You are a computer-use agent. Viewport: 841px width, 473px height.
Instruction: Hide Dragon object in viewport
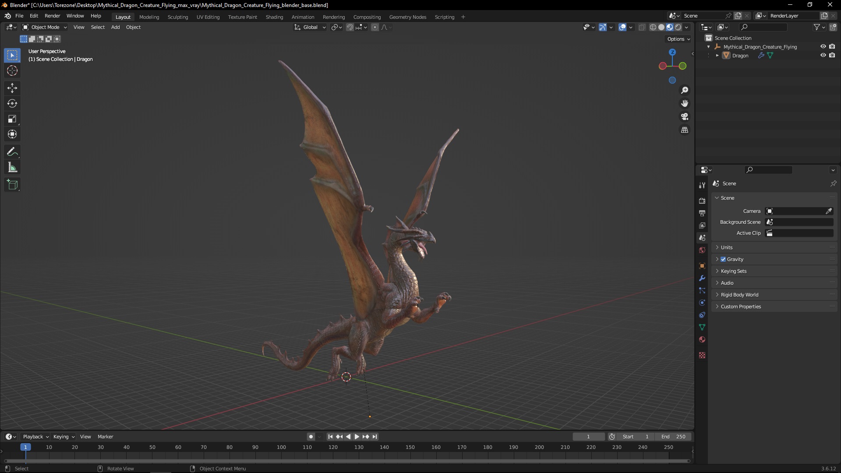pos(823,55)
